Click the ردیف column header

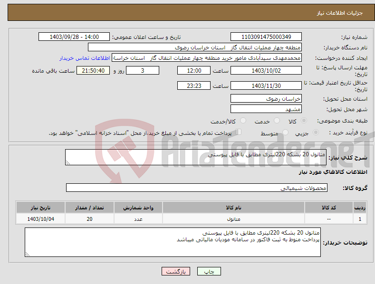pos(360,208)
